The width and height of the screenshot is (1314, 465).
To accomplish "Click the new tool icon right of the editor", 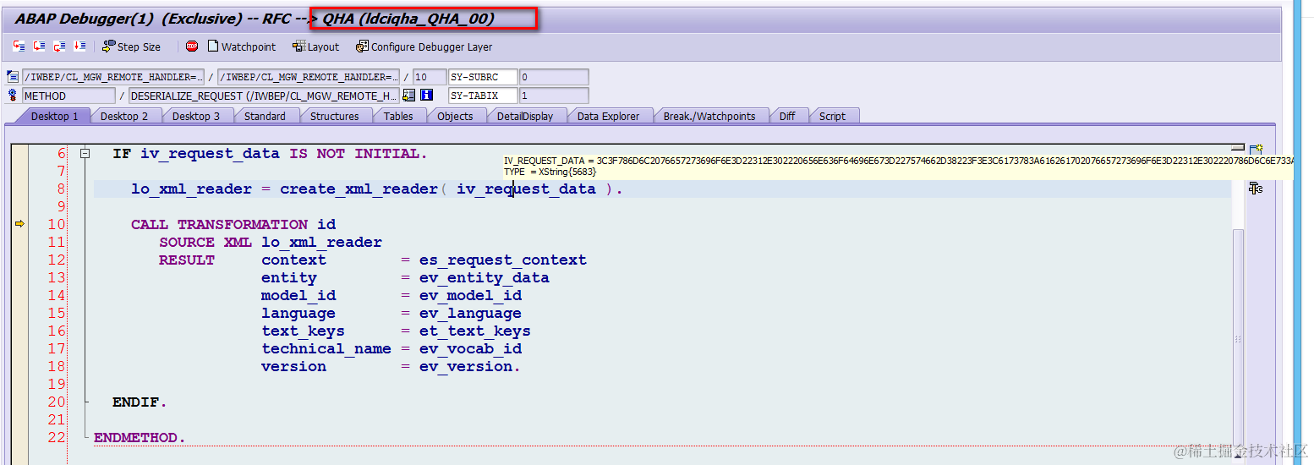I will 1256,150.
